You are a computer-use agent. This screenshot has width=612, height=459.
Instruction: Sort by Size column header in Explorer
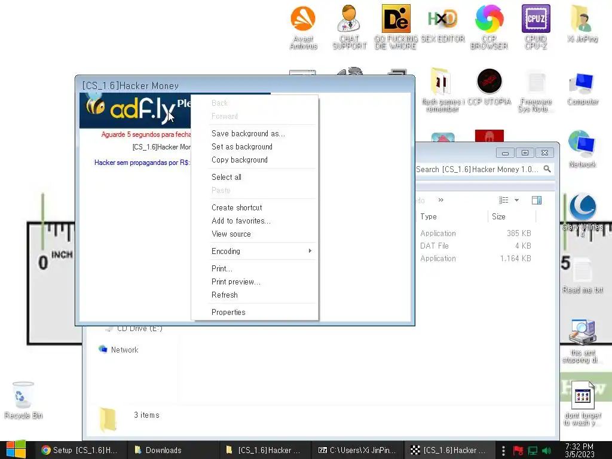pyautogui.click(x=512, y=216)
